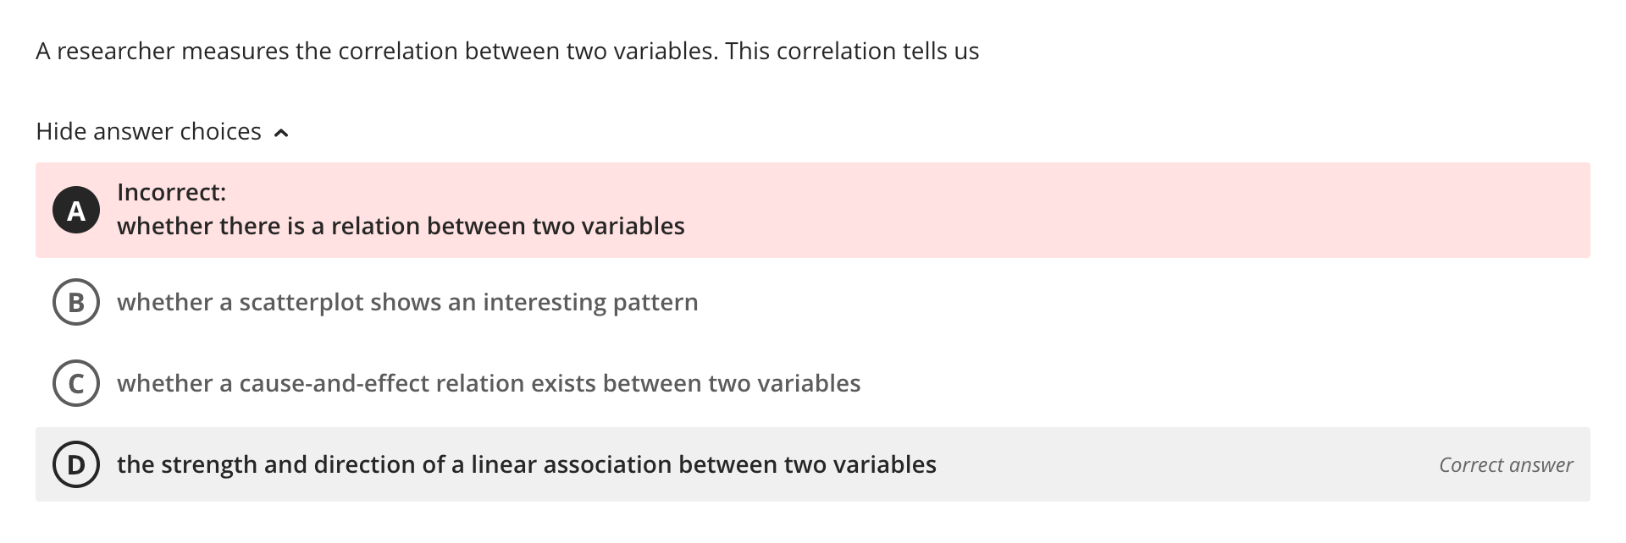
Task: Click the circled letter B icon
Action: (x=76, y=301)
